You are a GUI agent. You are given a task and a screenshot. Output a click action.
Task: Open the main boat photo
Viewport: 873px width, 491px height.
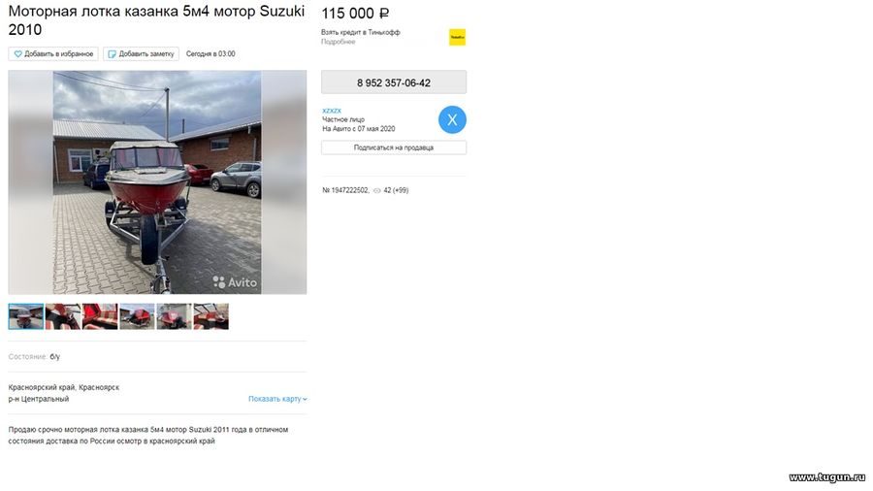click(157, 182)
